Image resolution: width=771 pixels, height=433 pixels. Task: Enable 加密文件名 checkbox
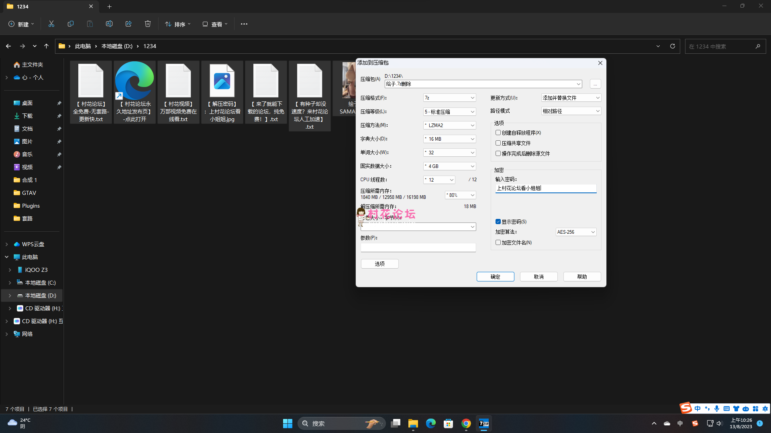[x=498, y=243]
